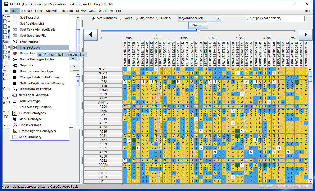The image size is (315, 191).
Task: Click the Homozygous Genotype icon
Action: pyautogui.click(x=15, y=71)
